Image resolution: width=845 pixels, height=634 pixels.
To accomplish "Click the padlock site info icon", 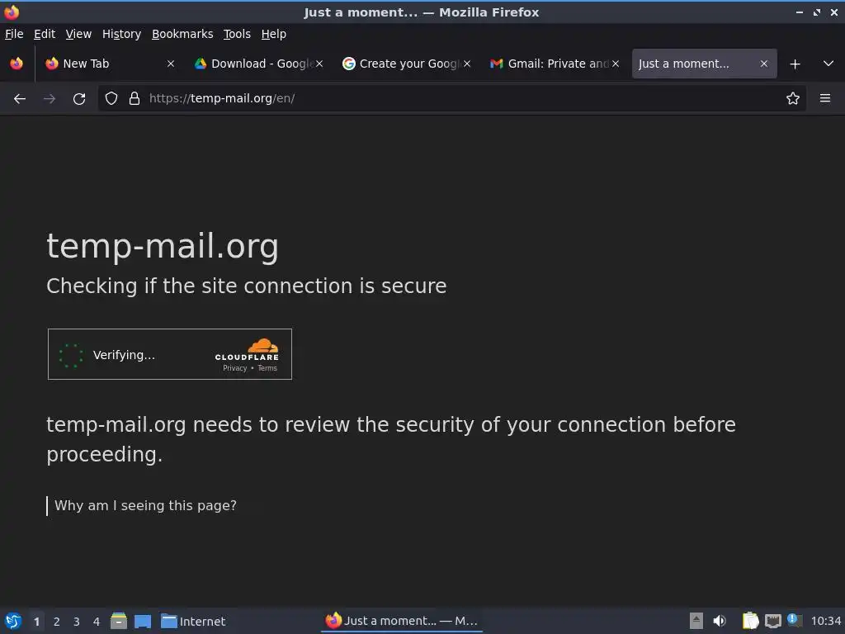I will tap(135, 98).
